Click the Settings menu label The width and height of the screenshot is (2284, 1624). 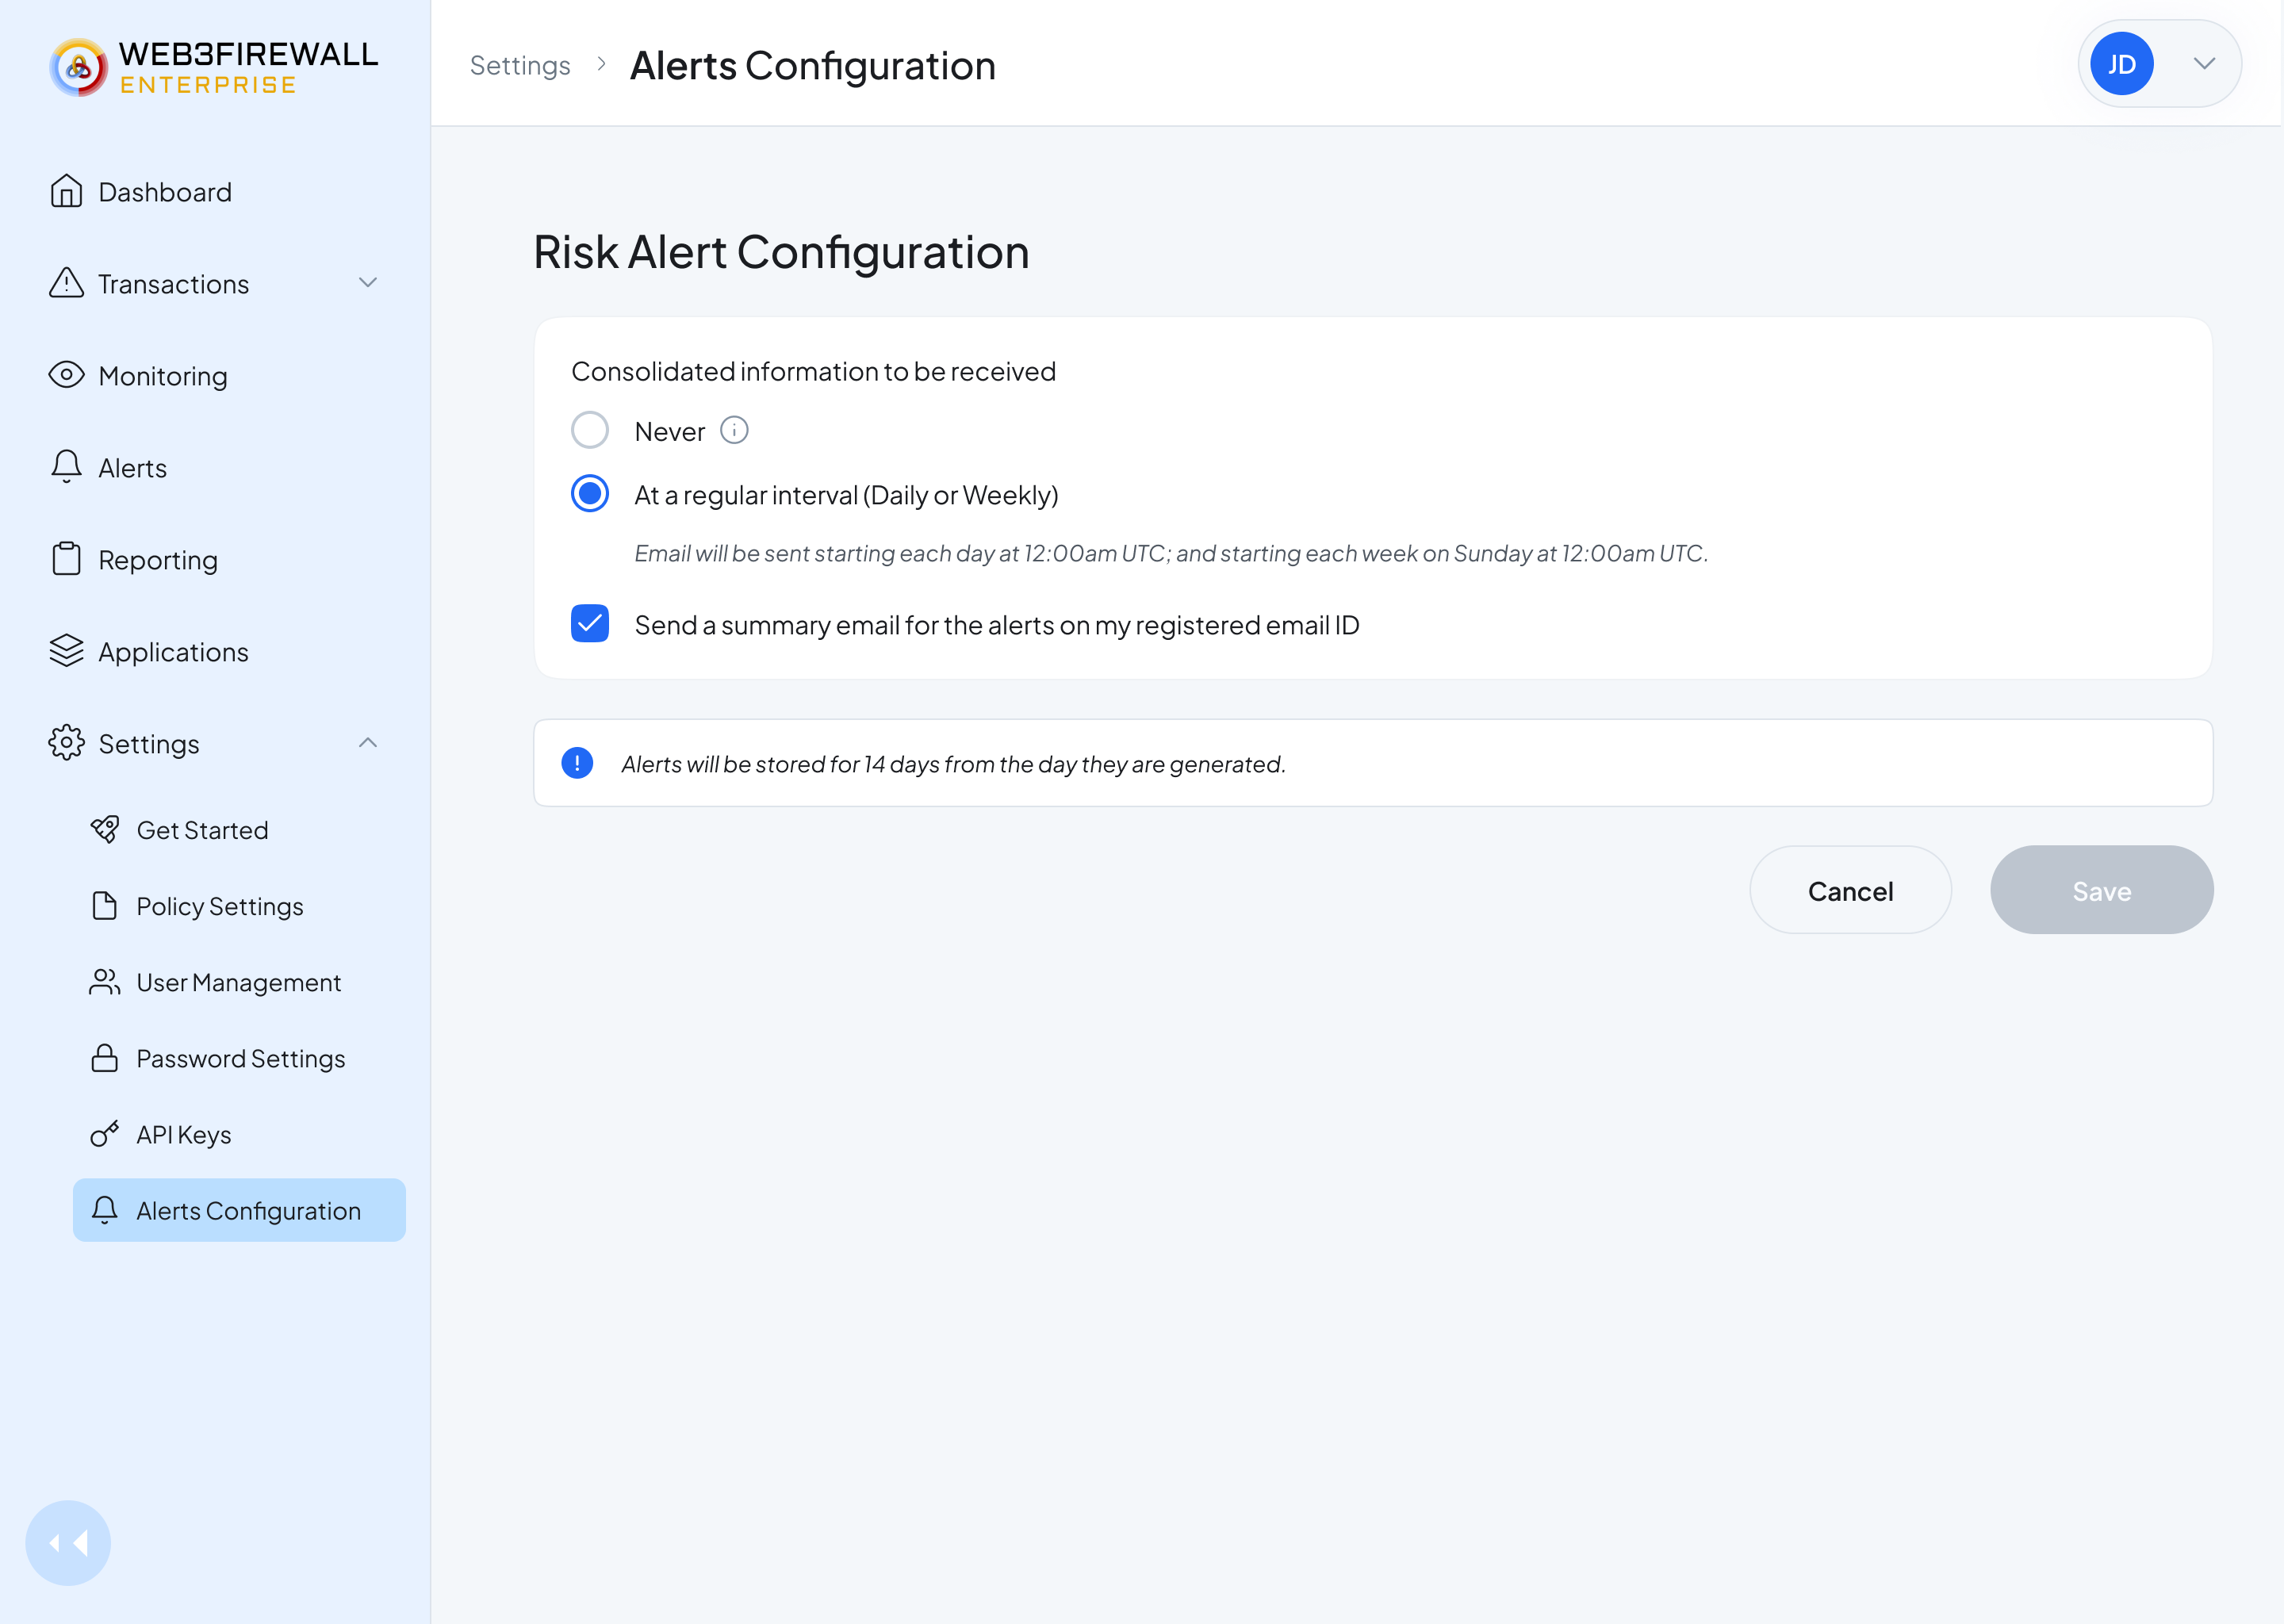[149, 744]
